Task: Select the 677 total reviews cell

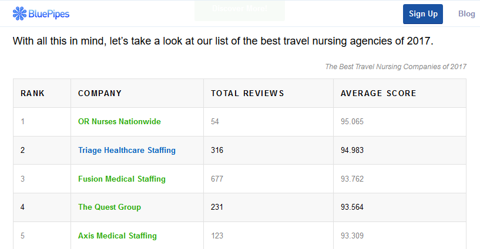Action: click(268, 179)
